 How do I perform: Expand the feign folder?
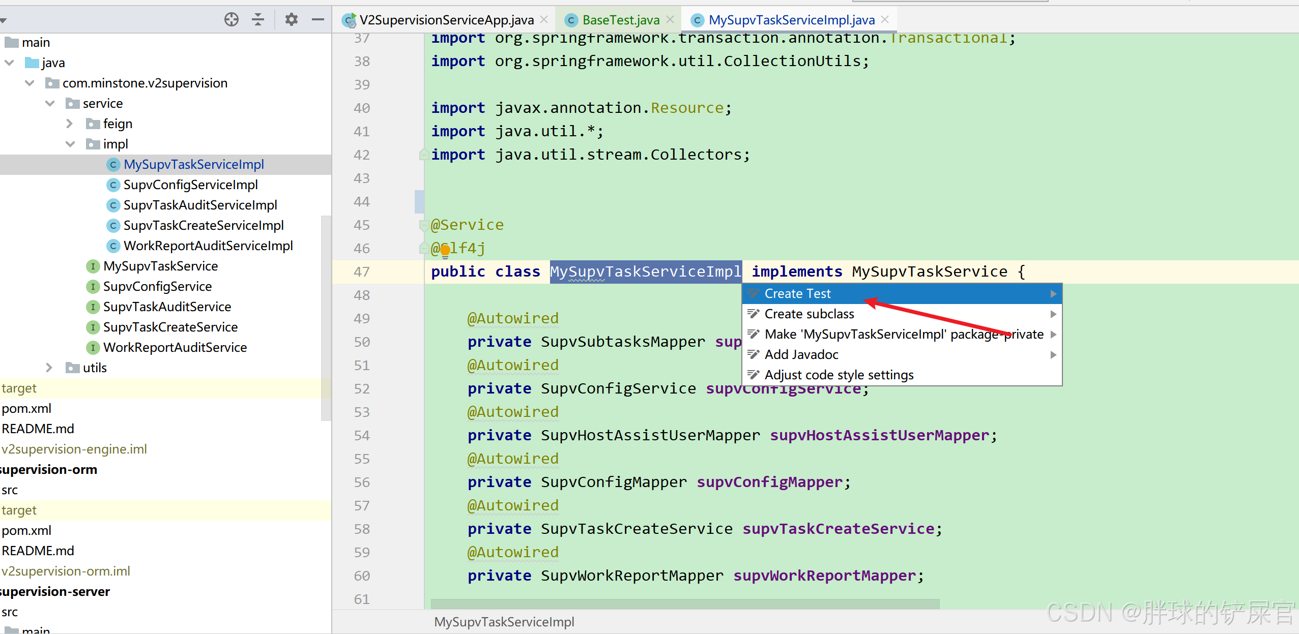pos(70,124)
